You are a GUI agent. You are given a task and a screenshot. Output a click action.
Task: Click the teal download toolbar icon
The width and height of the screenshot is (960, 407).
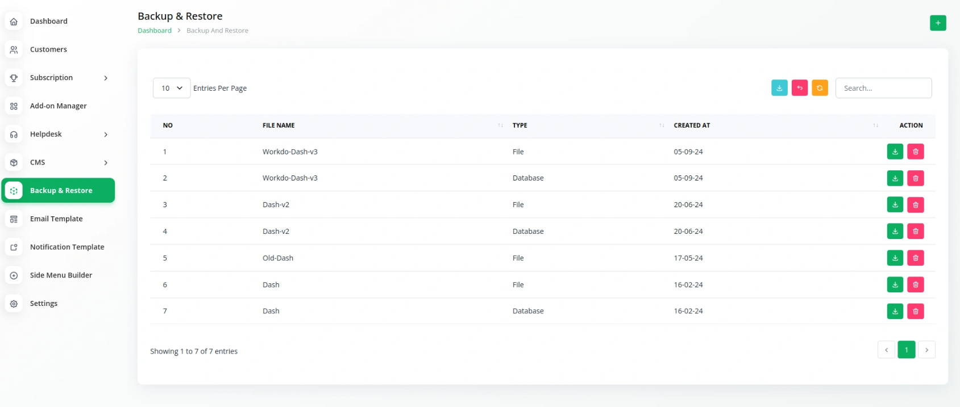coord(779,88)
